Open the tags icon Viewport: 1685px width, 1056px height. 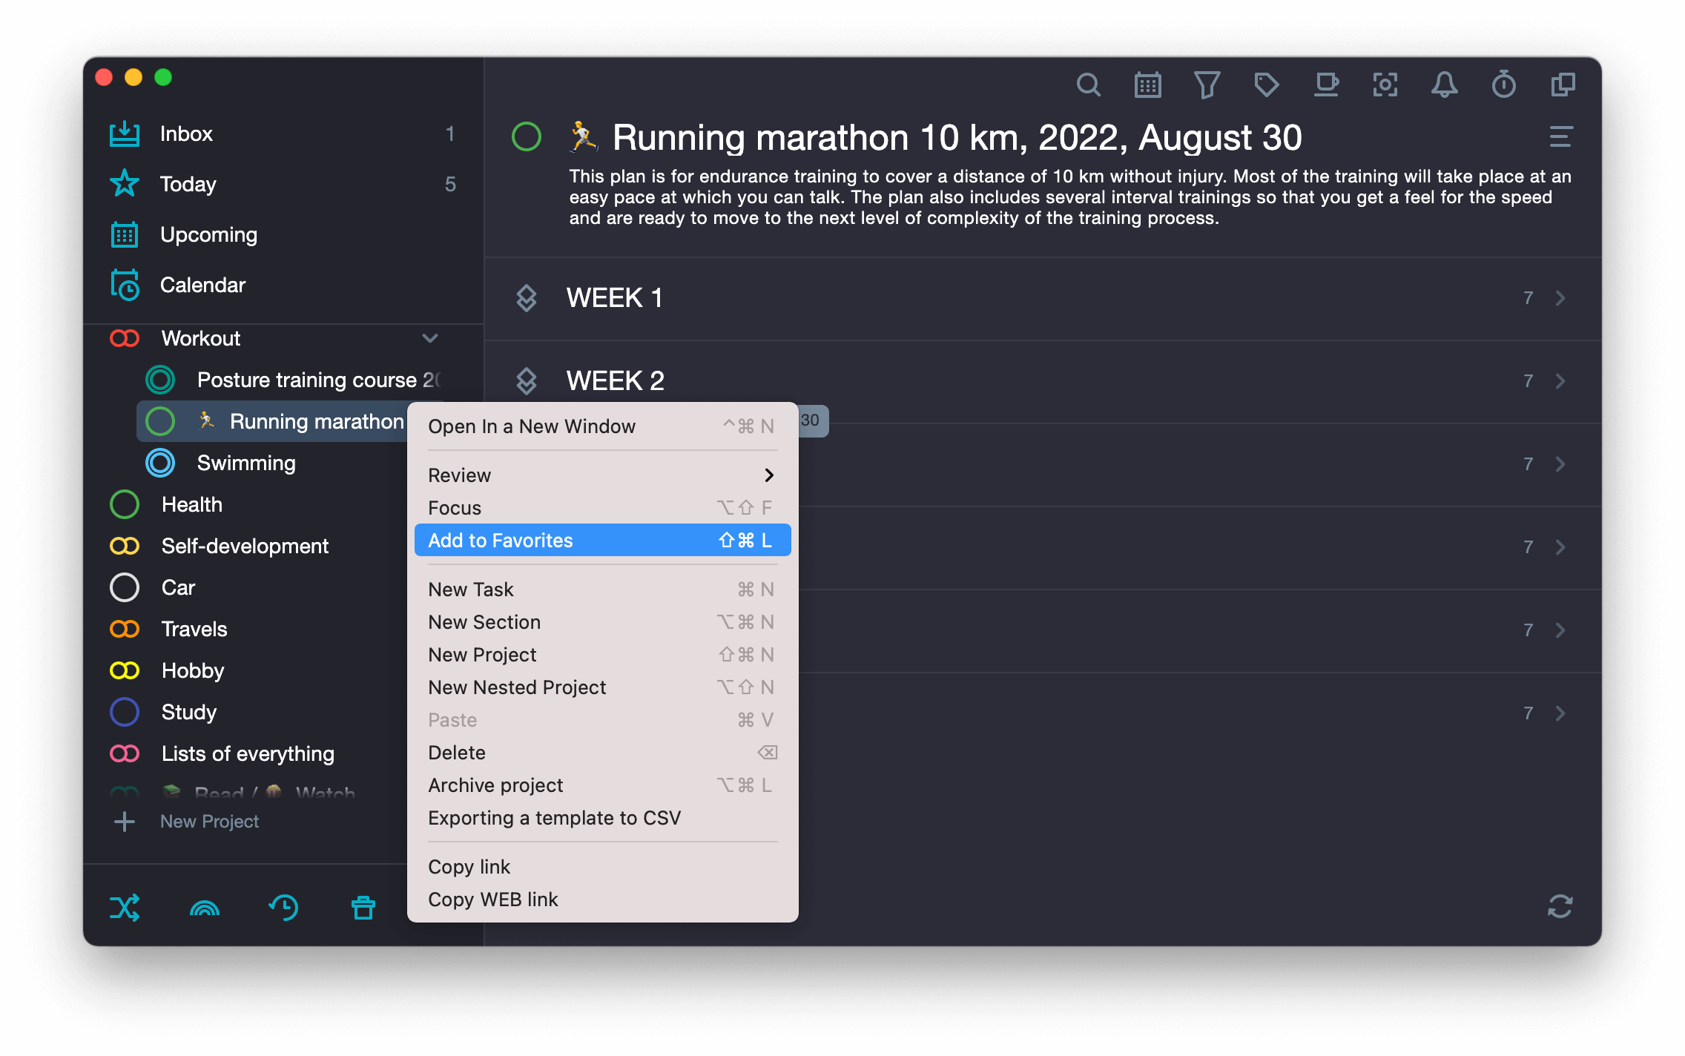1266,85
